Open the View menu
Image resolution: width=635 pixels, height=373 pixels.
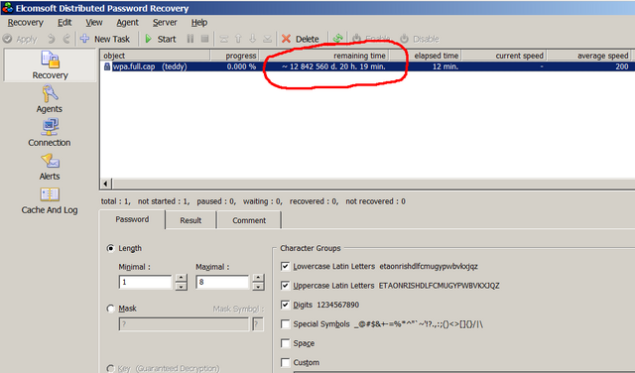94,23
